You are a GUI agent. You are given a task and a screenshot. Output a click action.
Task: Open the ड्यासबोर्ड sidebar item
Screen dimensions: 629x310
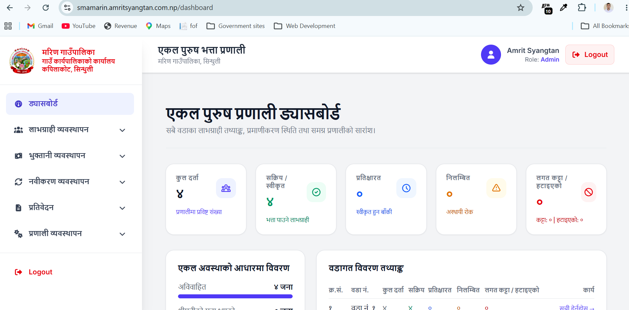pyautogui.click(x=70, y=104)
